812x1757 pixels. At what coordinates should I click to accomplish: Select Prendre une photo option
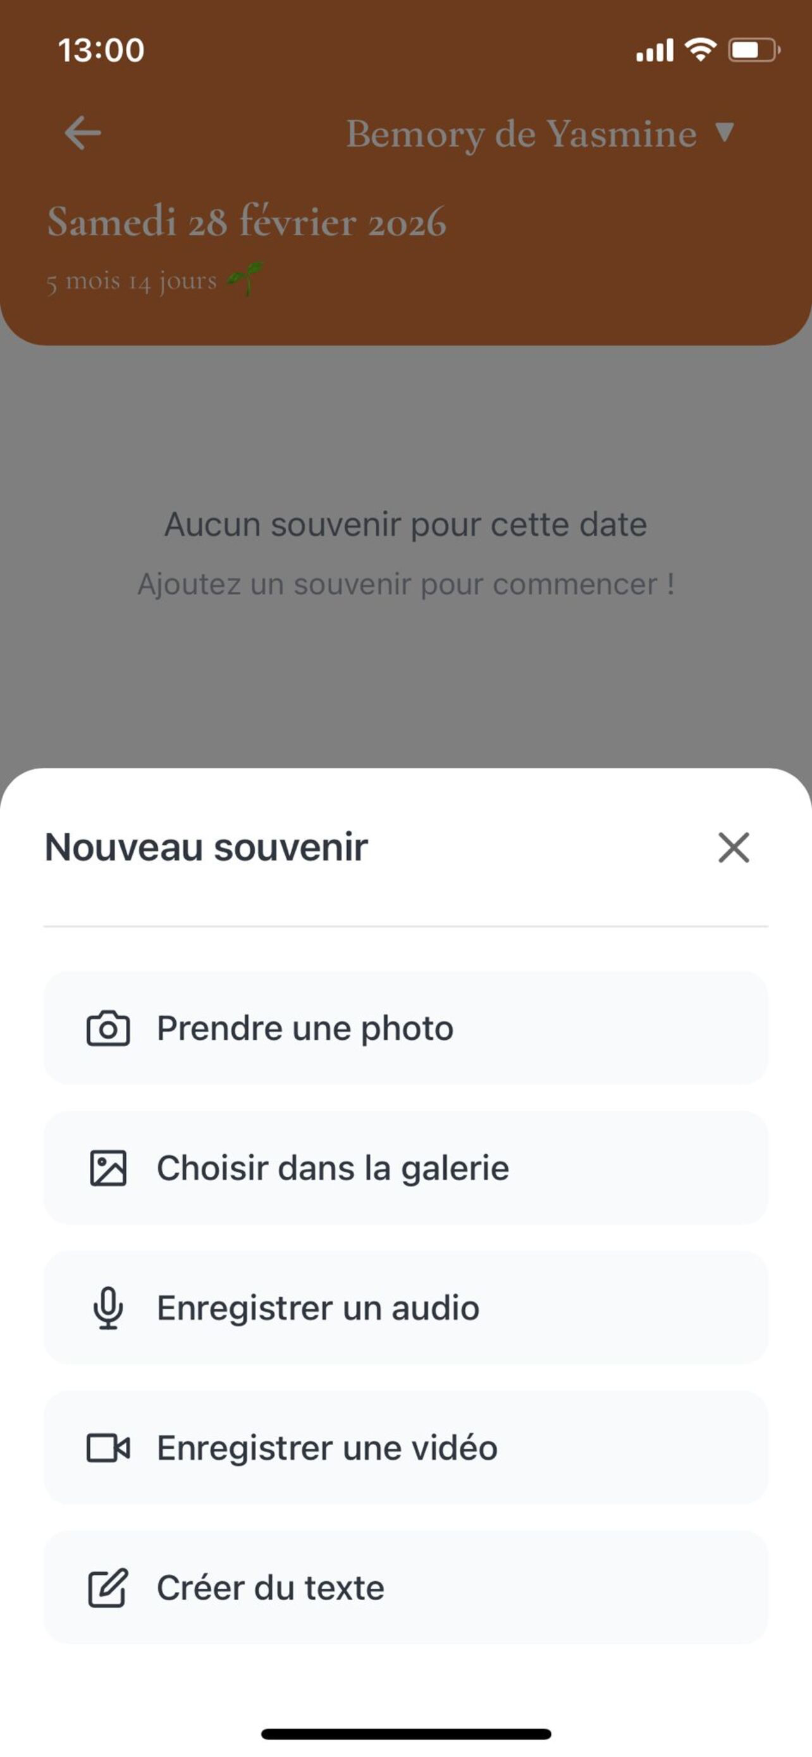pos(405,1028)
